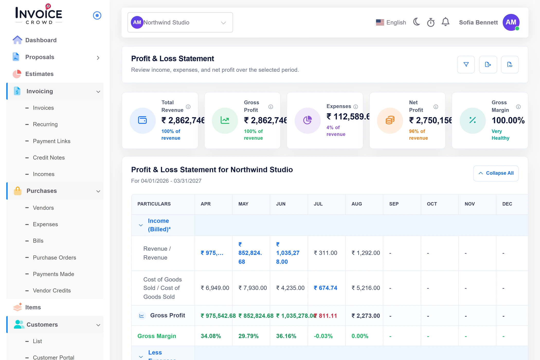Click the Proposals document icon
This screenshot has height=360, width=540.
click(x=16, y=57)
